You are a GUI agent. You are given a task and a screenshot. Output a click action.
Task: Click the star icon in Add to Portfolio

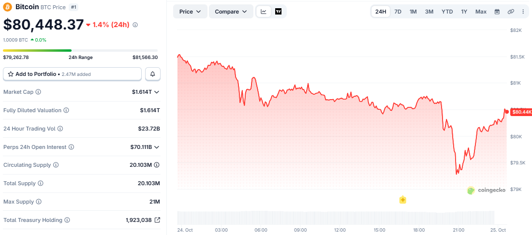click(11, 74)
